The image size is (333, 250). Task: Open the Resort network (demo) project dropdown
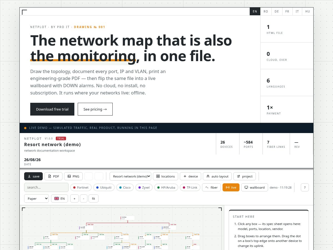pos(130,176)
